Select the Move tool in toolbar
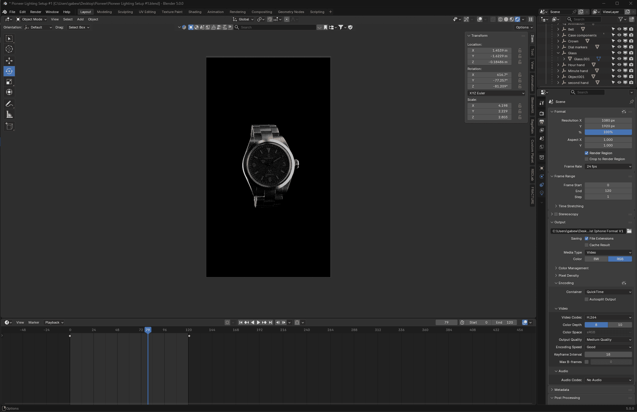This screenshot has width=637, height=412. (9, 61)
